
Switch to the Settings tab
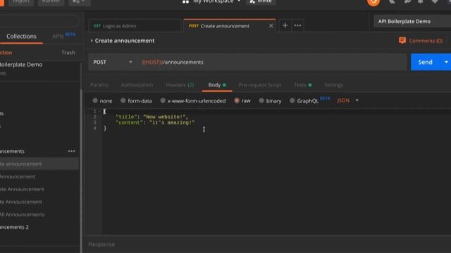pos(333,85)
